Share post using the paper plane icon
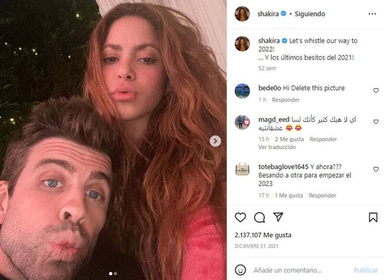 pyautogui.click(x=278, y=217)
